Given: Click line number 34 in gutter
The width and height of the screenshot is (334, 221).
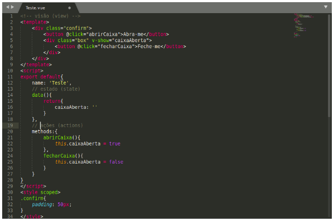Looking at the screenshot, I should click(10, 217).
